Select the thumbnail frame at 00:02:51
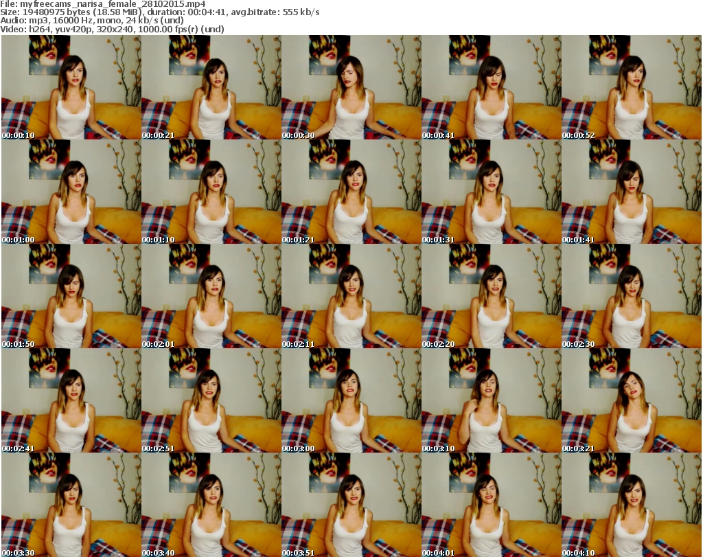The width and height of the screenshot is (703, 557). click(x=211, y=400)
